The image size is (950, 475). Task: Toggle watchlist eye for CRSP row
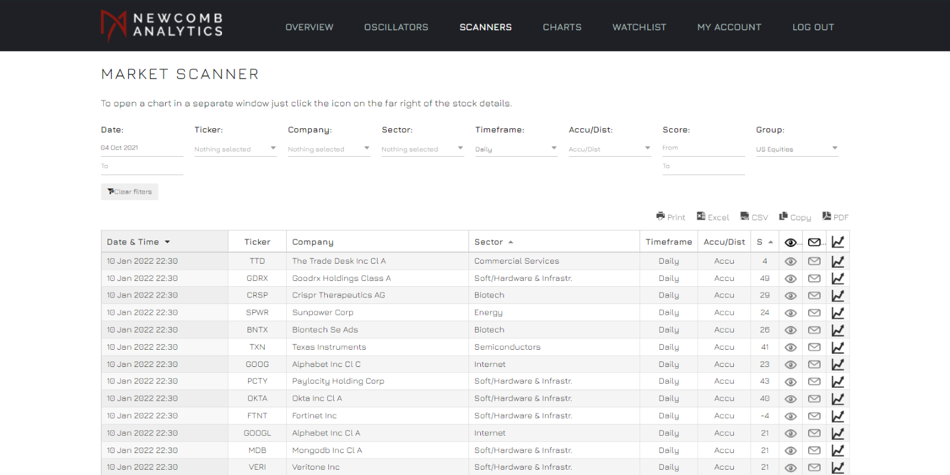pyautogui.click(x=790, y=296)
